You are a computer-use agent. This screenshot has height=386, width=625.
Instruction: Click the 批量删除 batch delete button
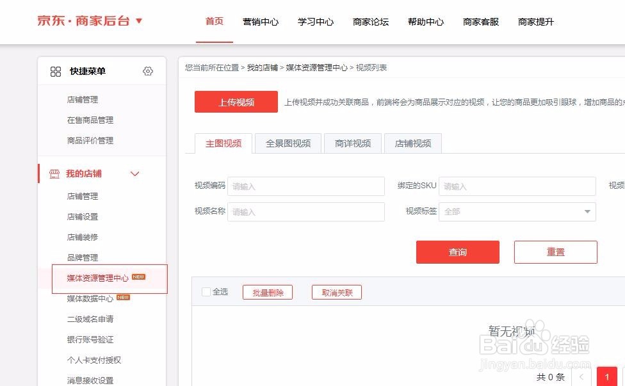point(267,291)
